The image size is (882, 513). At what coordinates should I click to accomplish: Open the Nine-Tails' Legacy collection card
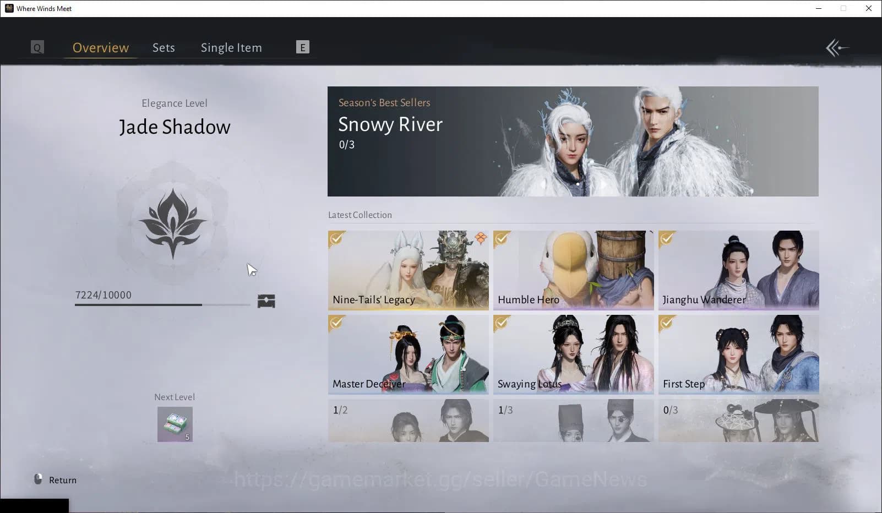409,270
